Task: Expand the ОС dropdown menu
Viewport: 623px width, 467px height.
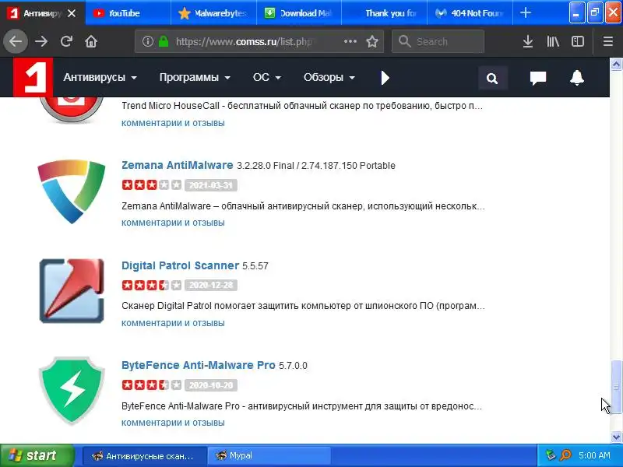Action: [267, 77]
